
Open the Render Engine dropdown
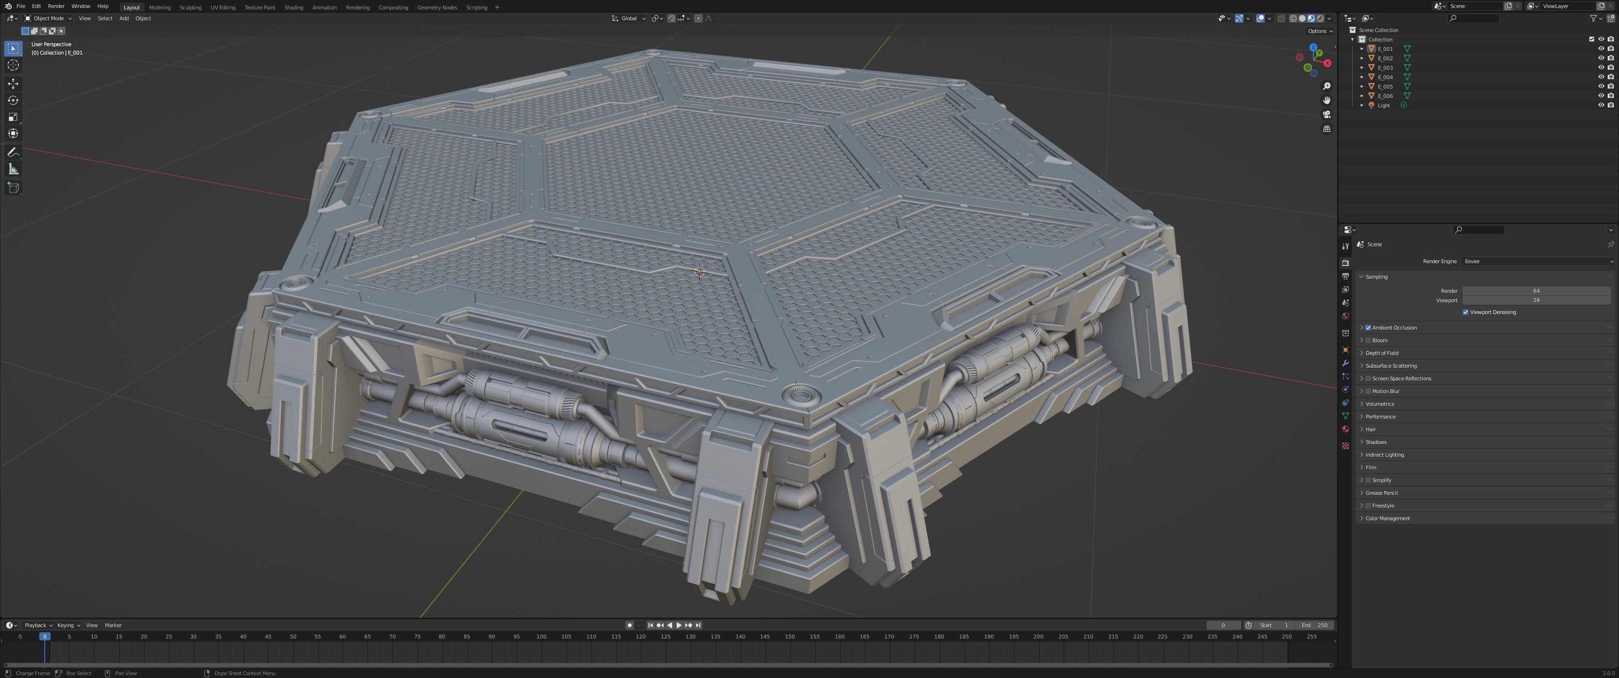[1537, 261]
